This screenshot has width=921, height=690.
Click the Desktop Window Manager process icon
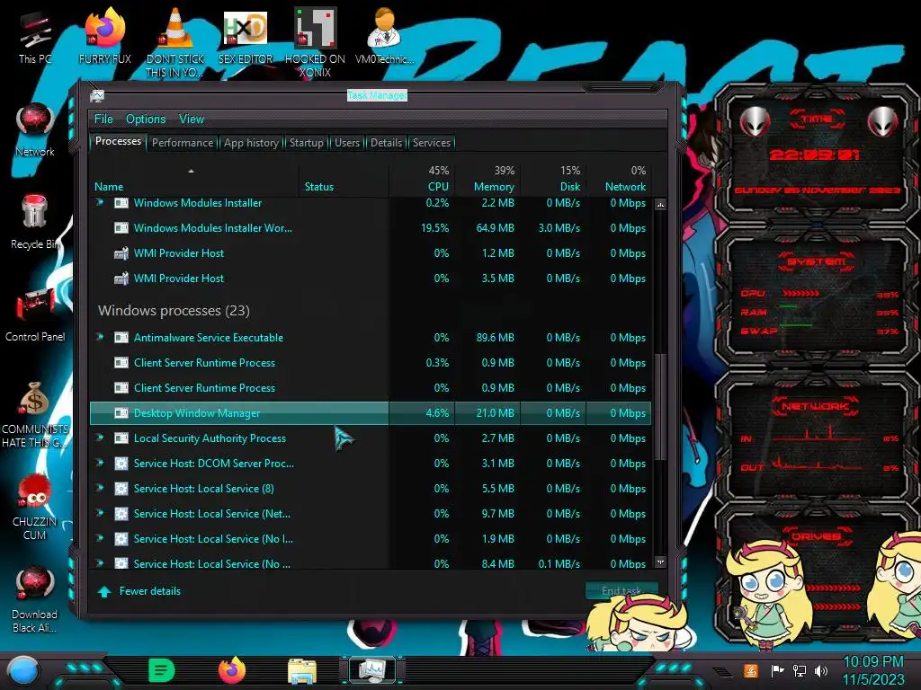(121, 413)
